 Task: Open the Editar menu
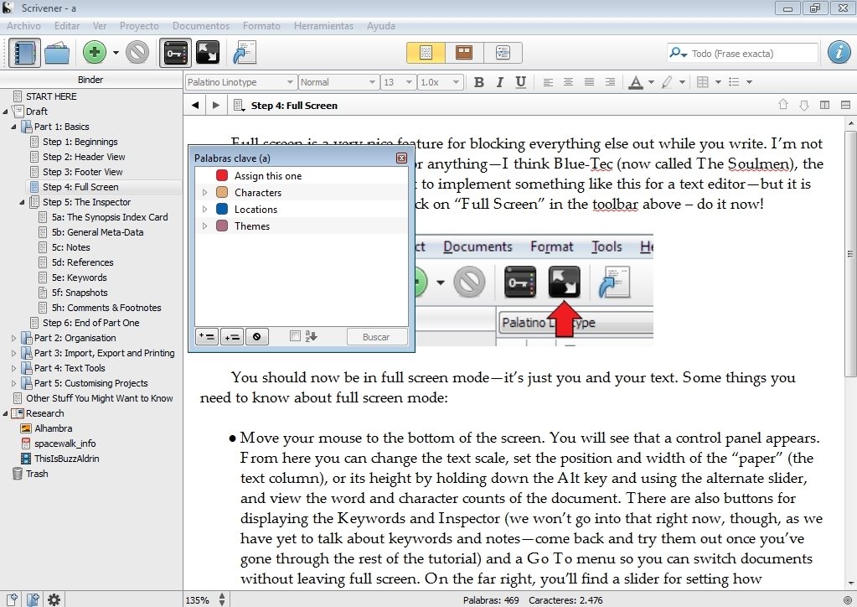coord(67,26)
